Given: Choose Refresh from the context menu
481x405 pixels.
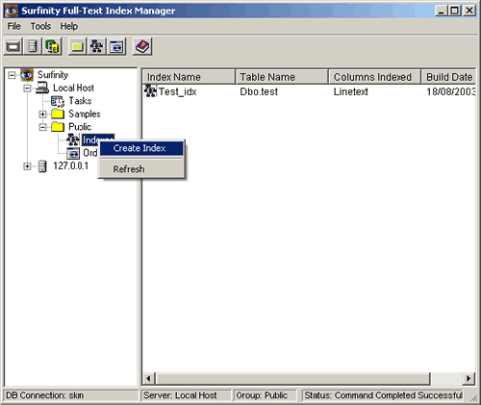Looking at the screenshot, I should tap(141, 169).
